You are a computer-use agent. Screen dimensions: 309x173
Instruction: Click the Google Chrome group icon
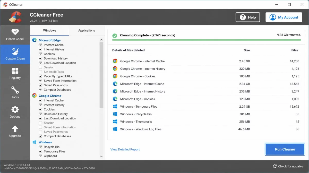[34, 96]
